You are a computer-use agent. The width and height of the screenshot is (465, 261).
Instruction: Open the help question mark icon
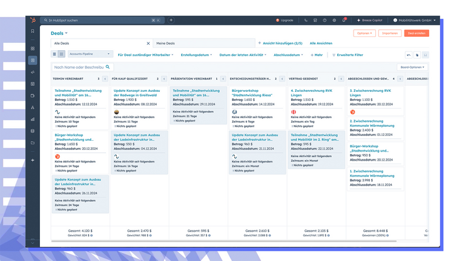pyautogui.click(x=325, y=20)
